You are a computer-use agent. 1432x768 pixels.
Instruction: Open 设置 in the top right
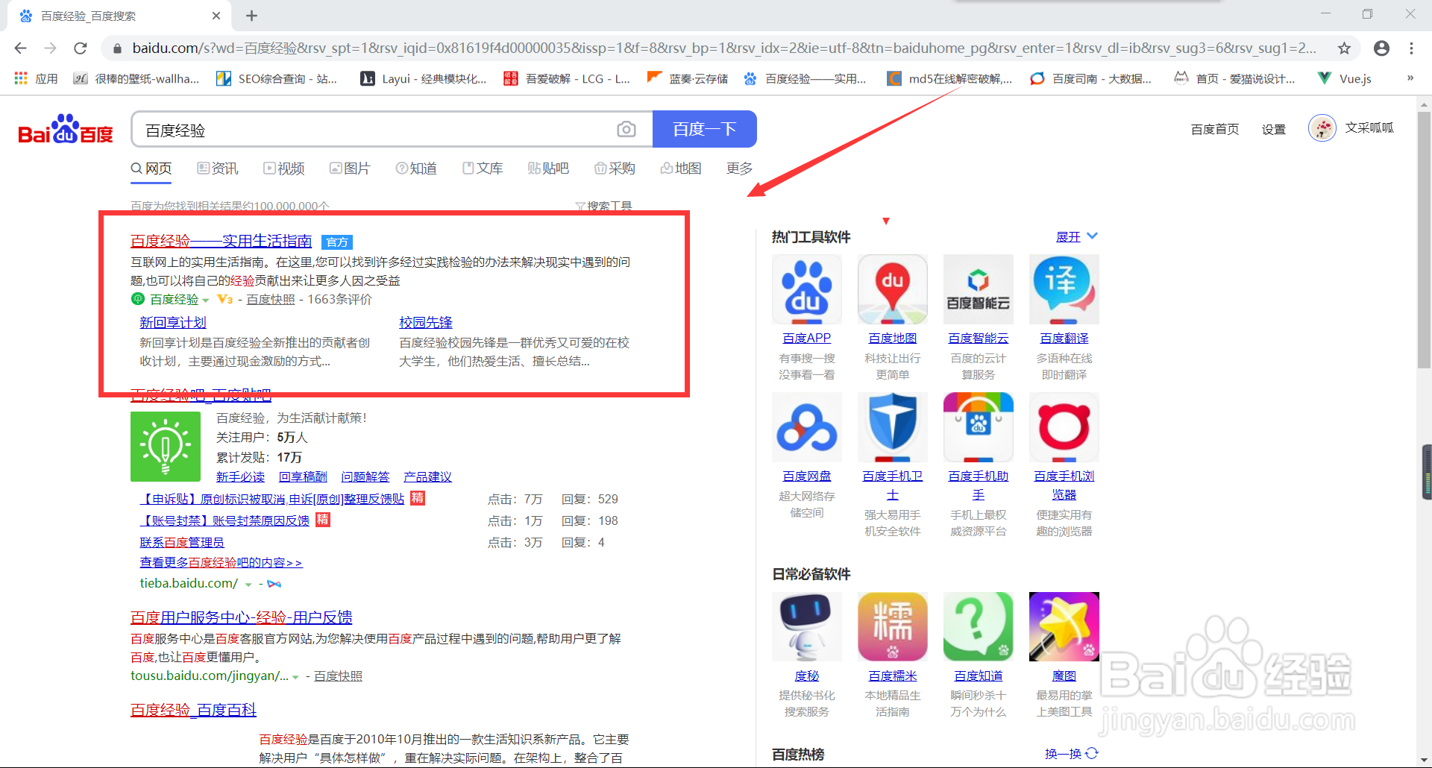pyautogui.click(x=1274, y=129)
